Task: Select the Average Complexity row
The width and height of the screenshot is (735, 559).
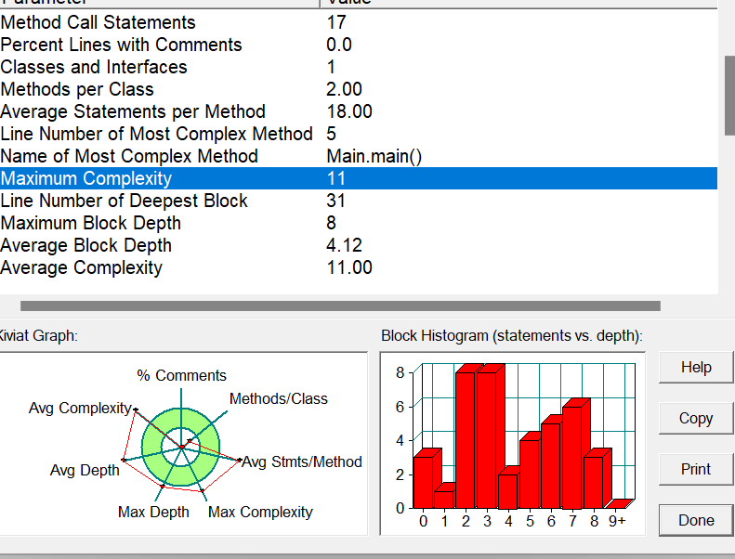Action: click(359, 267)
